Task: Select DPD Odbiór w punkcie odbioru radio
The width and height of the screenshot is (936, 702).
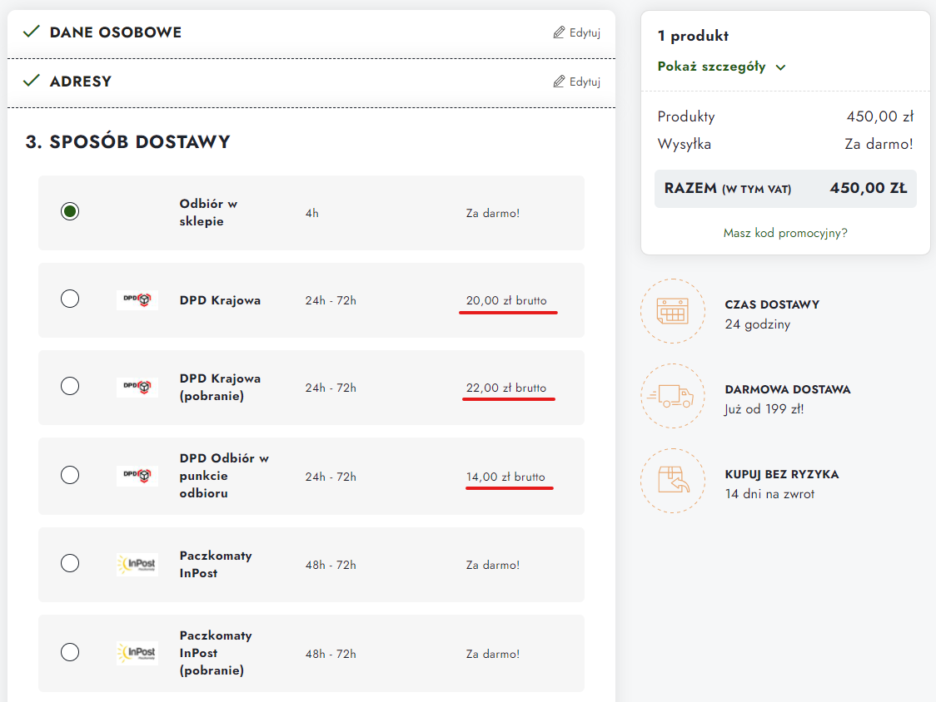Action: pos(70,475)
